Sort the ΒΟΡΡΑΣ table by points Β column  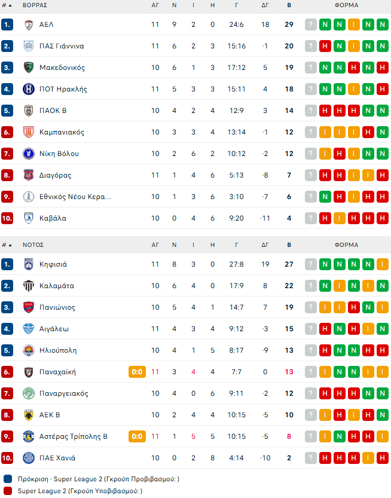(x=289, y=5)
